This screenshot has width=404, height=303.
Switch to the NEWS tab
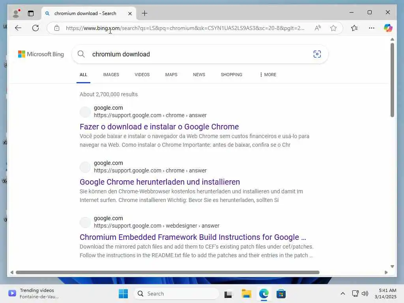(x=199, y=75)
